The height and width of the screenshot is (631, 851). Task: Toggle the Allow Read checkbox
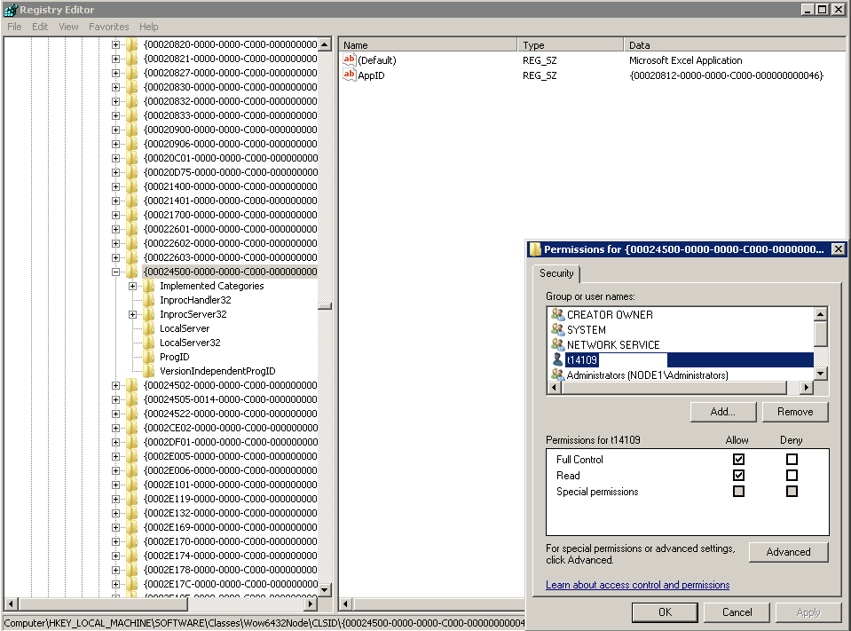tap(738, 476)
